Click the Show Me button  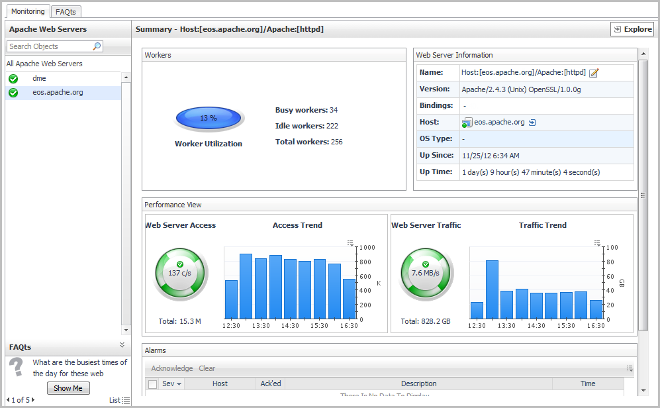pyautogui.click(x=68, y=388)
